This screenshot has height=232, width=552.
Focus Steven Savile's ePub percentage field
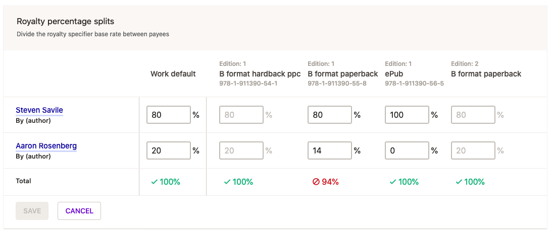(407, 115)
